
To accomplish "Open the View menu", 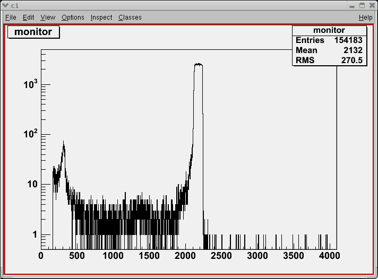I will 48,18.
